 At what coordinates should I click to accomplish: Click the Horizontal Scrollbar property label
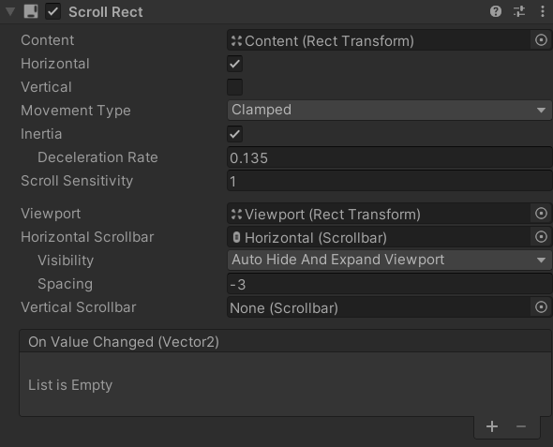point(87,237)
